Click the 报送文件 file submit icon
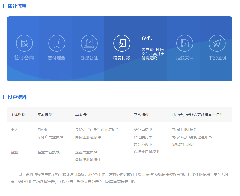The image size is (240, 196). pos(185,43)
